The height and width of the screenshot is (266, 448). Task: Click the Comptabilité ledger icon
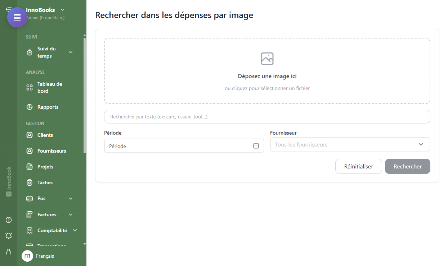[x=30, y=230]
